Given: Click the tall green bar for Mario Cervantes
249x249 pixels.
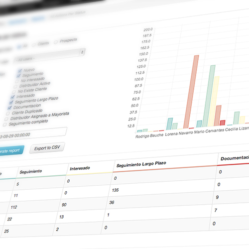Looking at the screenshot, I should point(209,96).
